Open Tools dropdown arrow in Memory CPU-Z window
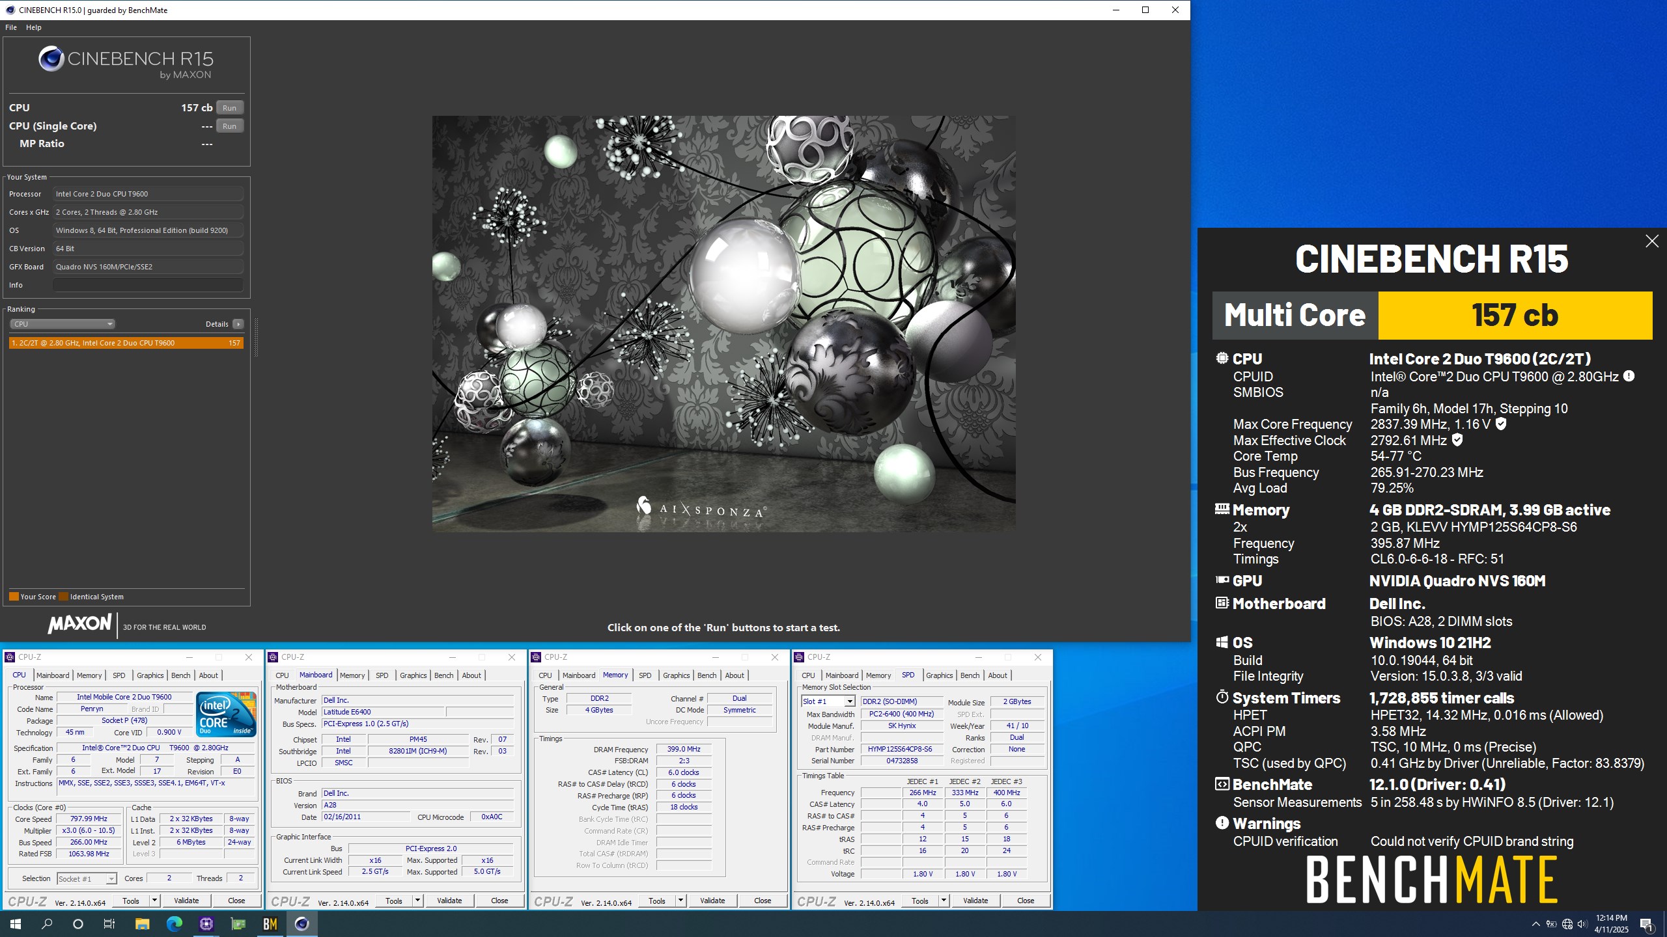The height and width of the screenshot is (937, 1667). coord(680,901)
